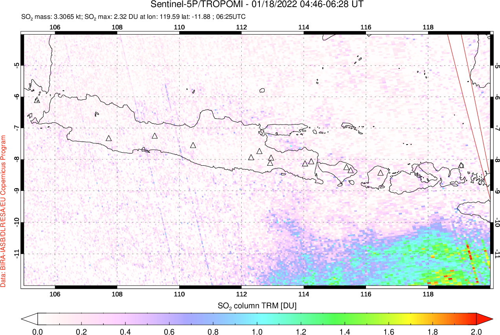The height and width of the screenshot is (335, 500).
Task: Click the left axis latitude label -7
Action: point(17,128)
